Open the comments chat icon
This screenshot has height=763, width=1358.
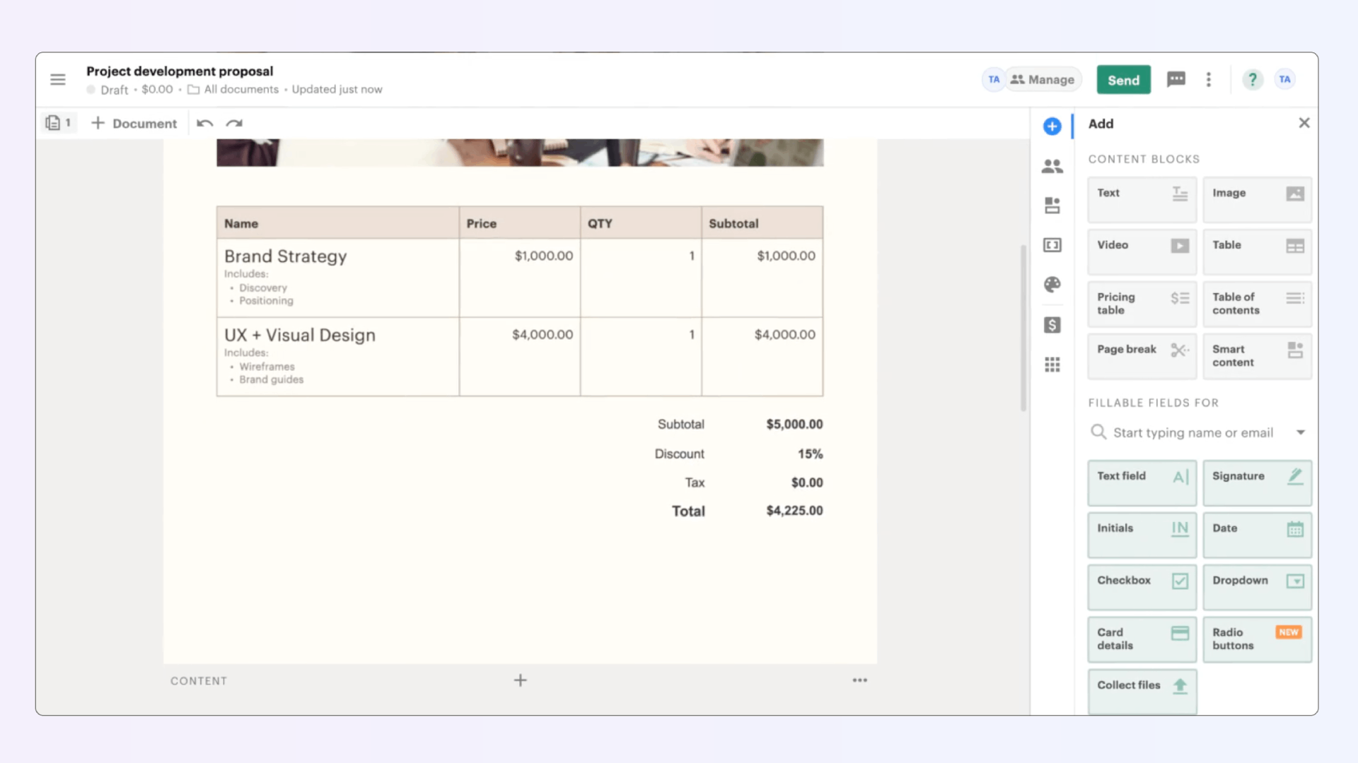[1176, 80]
